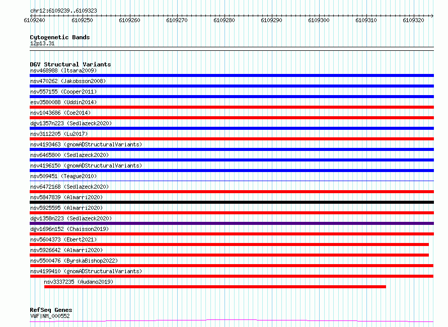
Task: Click ruler position 6109310
Action: click(366, 20)
